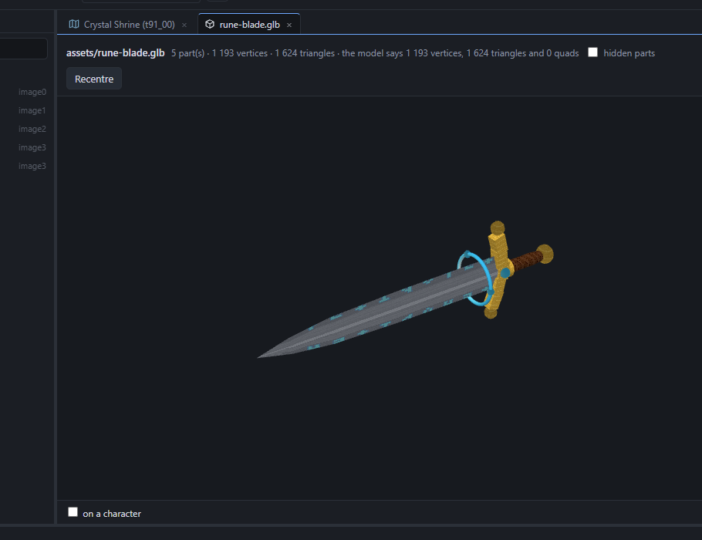Viewport: 702px width, 540px height.
Task: Tick the 'on a character' checkbox
Action: (73, 511)
